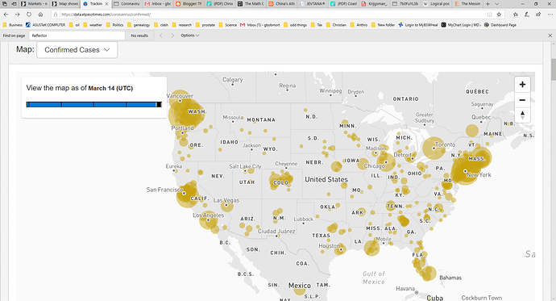Zoom out of the map
The width and height of the screenshot is (556, 301).
(522, 100)
